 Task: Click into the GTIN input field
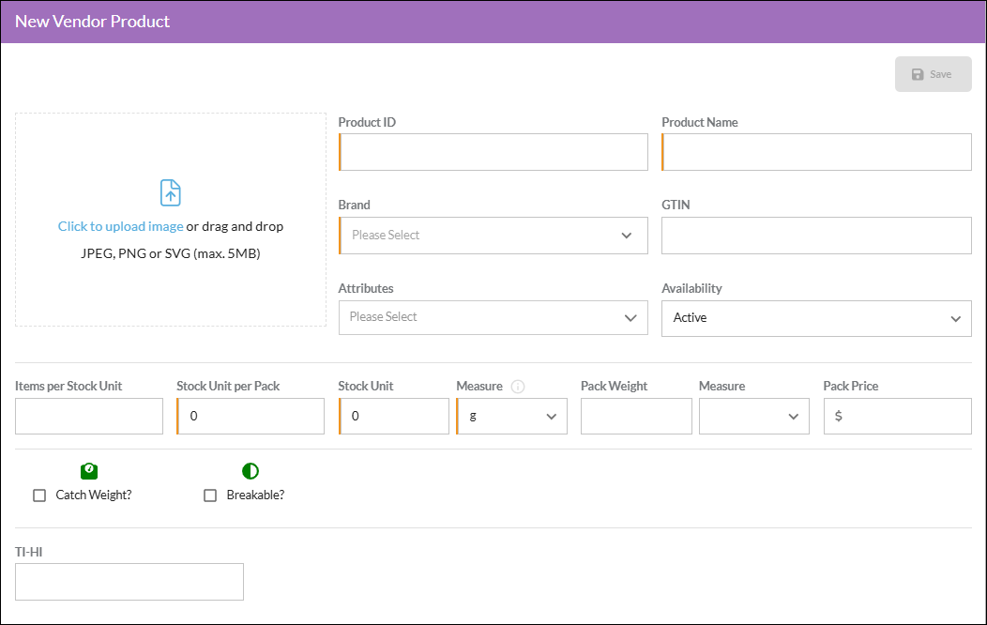(816, 236)
